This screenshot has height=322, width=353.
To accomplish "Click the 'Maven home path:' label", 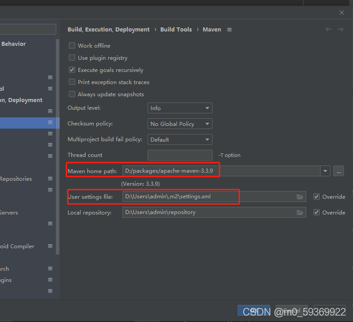I will (92, 171).
